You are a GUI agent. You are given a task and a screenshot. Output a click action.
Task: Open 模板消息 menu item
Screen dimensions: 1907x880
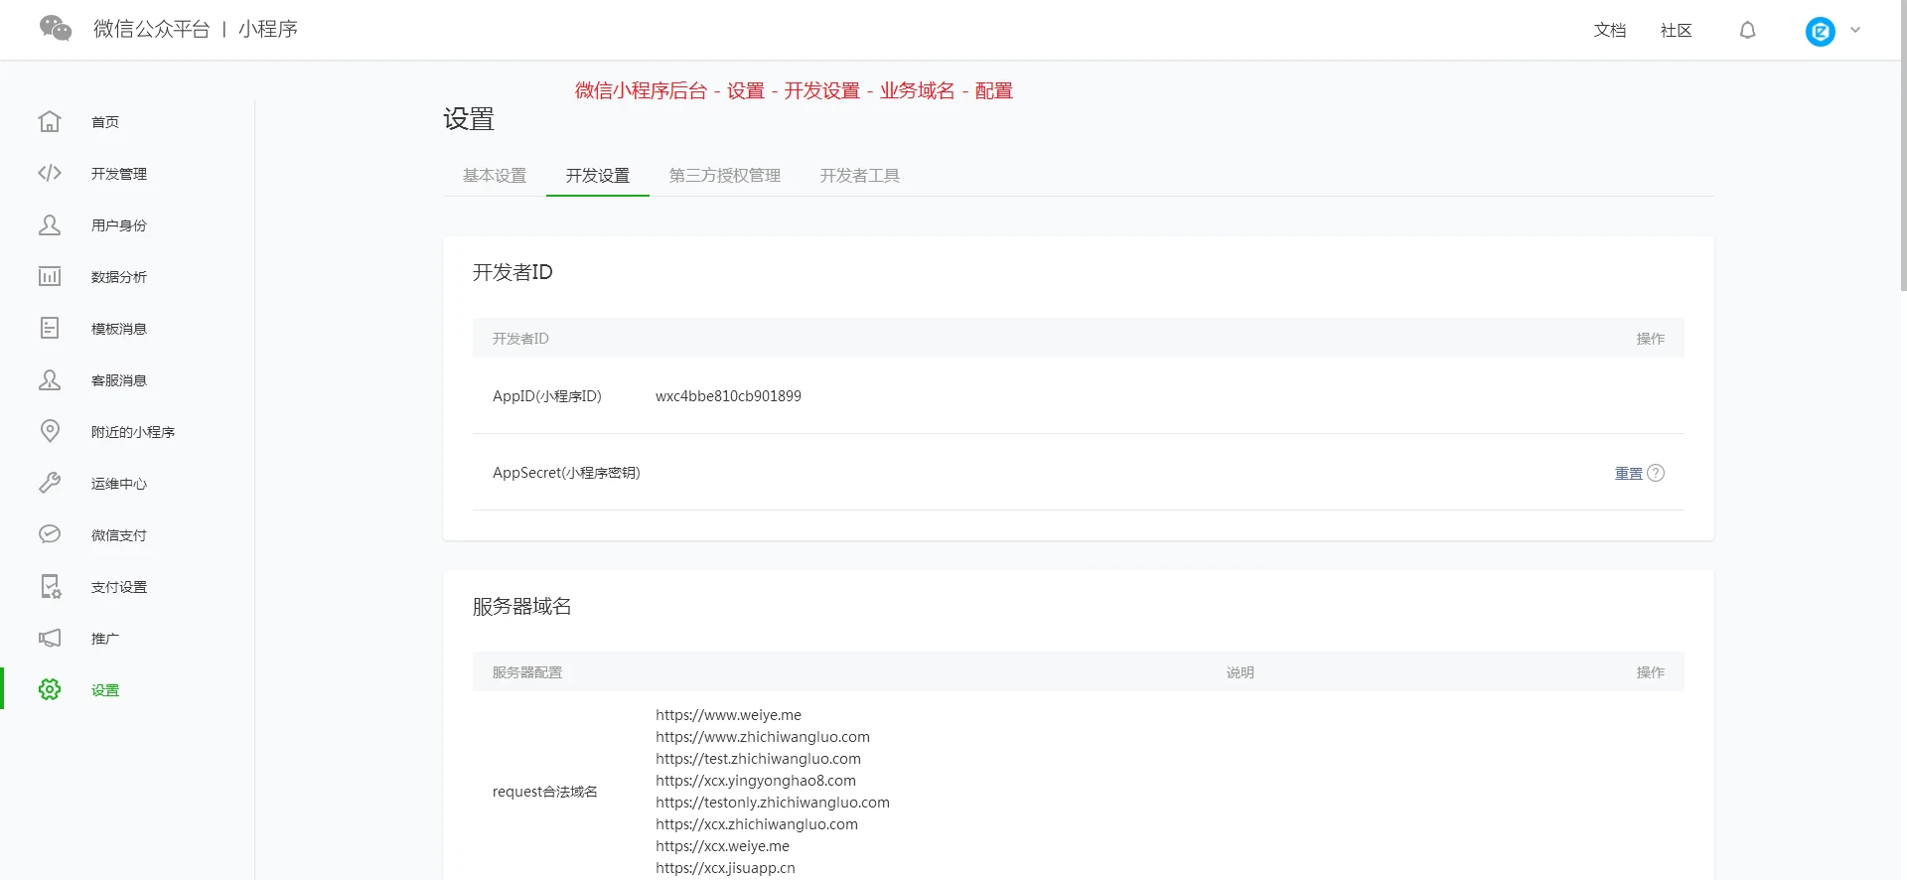click(119, 329)
